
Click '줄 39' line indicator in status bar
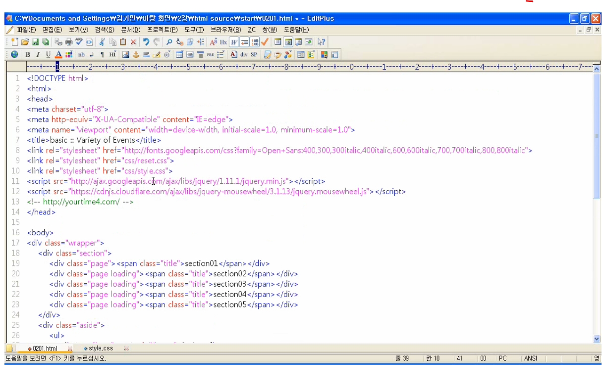(402, 358)
